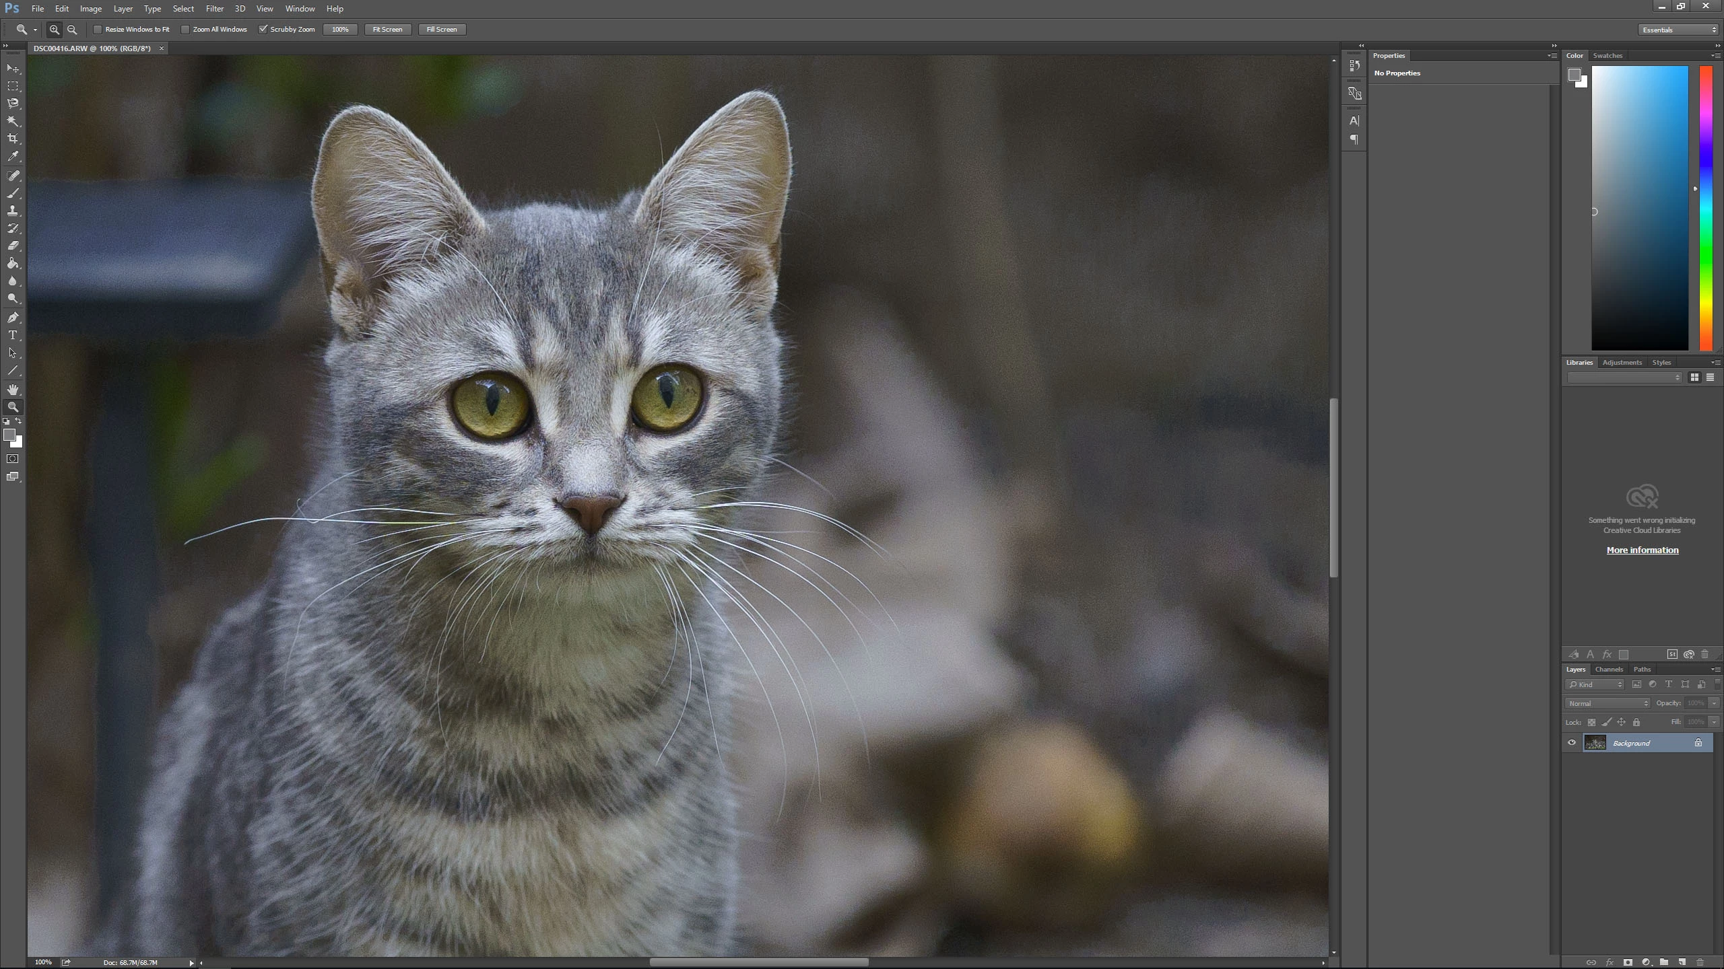Activate the Hand tool
1724x969 pixels.
point(13,390)
